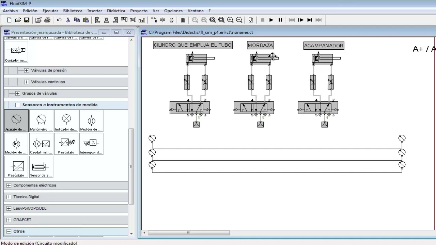Toggle the grid display toolbar icon
The image size is (436, 245).
(183, 20)
